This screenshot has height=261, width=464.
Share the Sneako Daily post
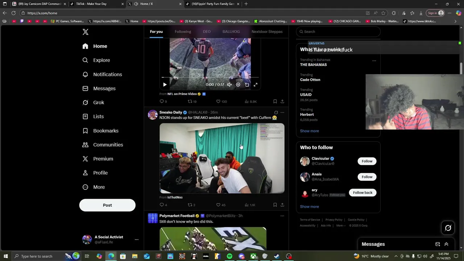pos(282,205)
